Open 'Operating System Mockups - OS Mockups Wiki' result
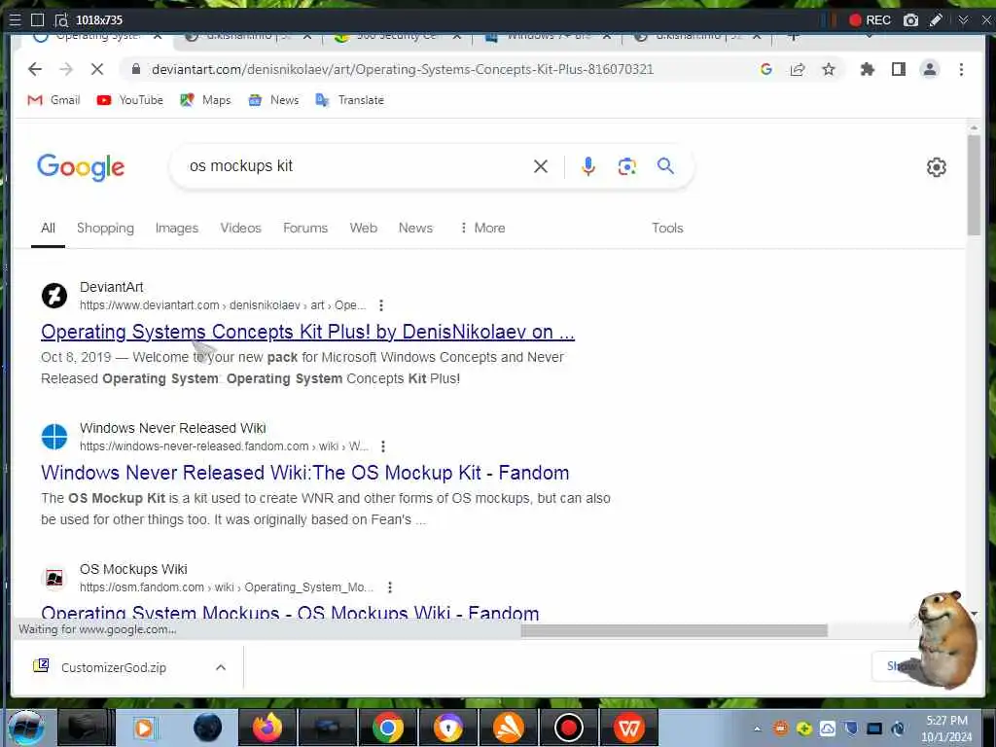This screenshot has width=996, height=747. [x=290, y=613]
